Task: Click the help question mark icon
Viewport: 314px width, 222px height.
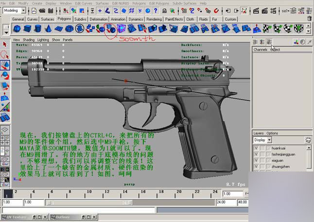Action: click(x=156, y=11)
